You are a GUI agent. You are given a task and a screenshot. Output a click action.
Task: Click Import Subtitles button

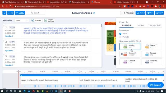(x=49, y=20)
